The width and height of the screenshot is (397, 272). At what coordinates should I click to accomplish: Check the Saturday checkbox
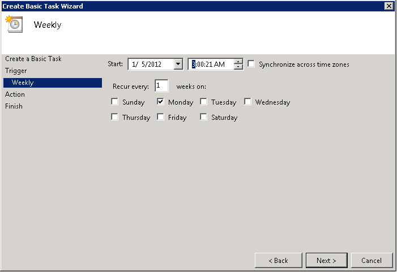(x=203, y=117)
